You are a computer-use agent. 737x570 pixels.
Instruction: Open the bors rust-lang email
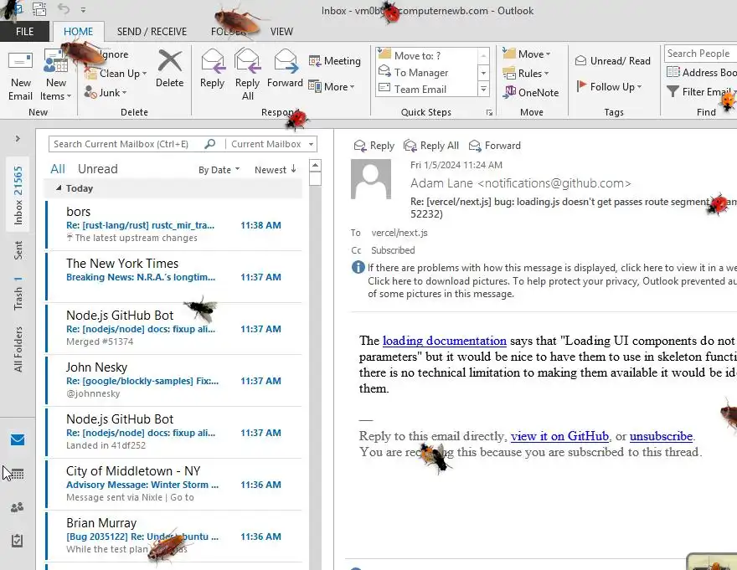tap(173, 224)
